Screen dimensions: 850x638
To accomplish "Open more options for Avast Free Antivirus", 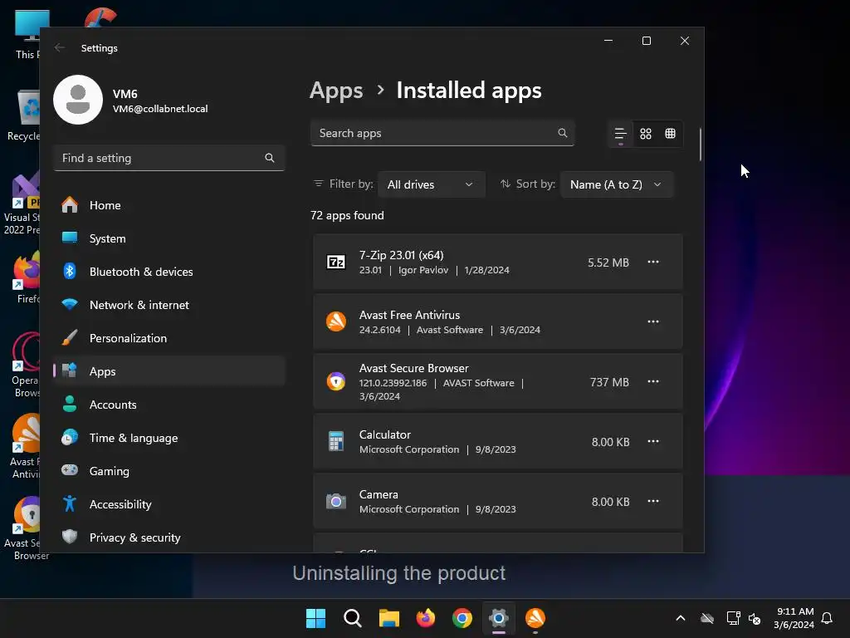I will (653, 321).
